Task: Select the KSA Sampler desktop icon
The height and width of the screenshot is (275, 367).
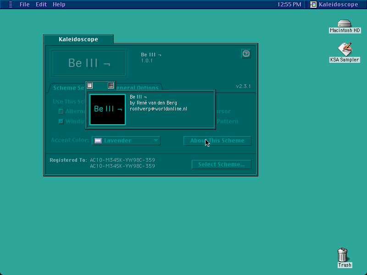Action: [345, 53]
